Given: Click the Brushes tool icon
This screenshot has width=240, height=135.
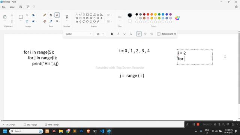Looking at the screenshot, I should (x=67, y=16).
